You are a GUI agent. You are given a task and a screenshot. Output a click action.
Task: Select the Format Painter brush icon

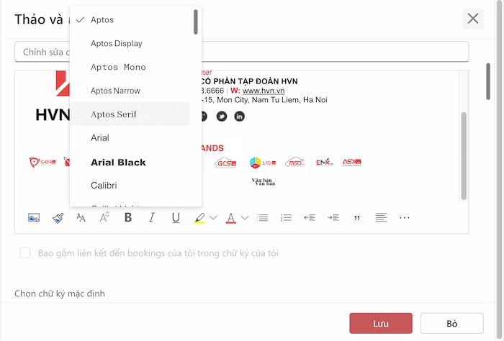[58, 218]
